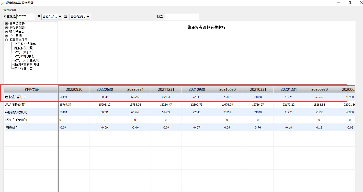Select the 利润分配表 label in the tree
The width and height of the screenshot is (363, 192).
(17, 28)
